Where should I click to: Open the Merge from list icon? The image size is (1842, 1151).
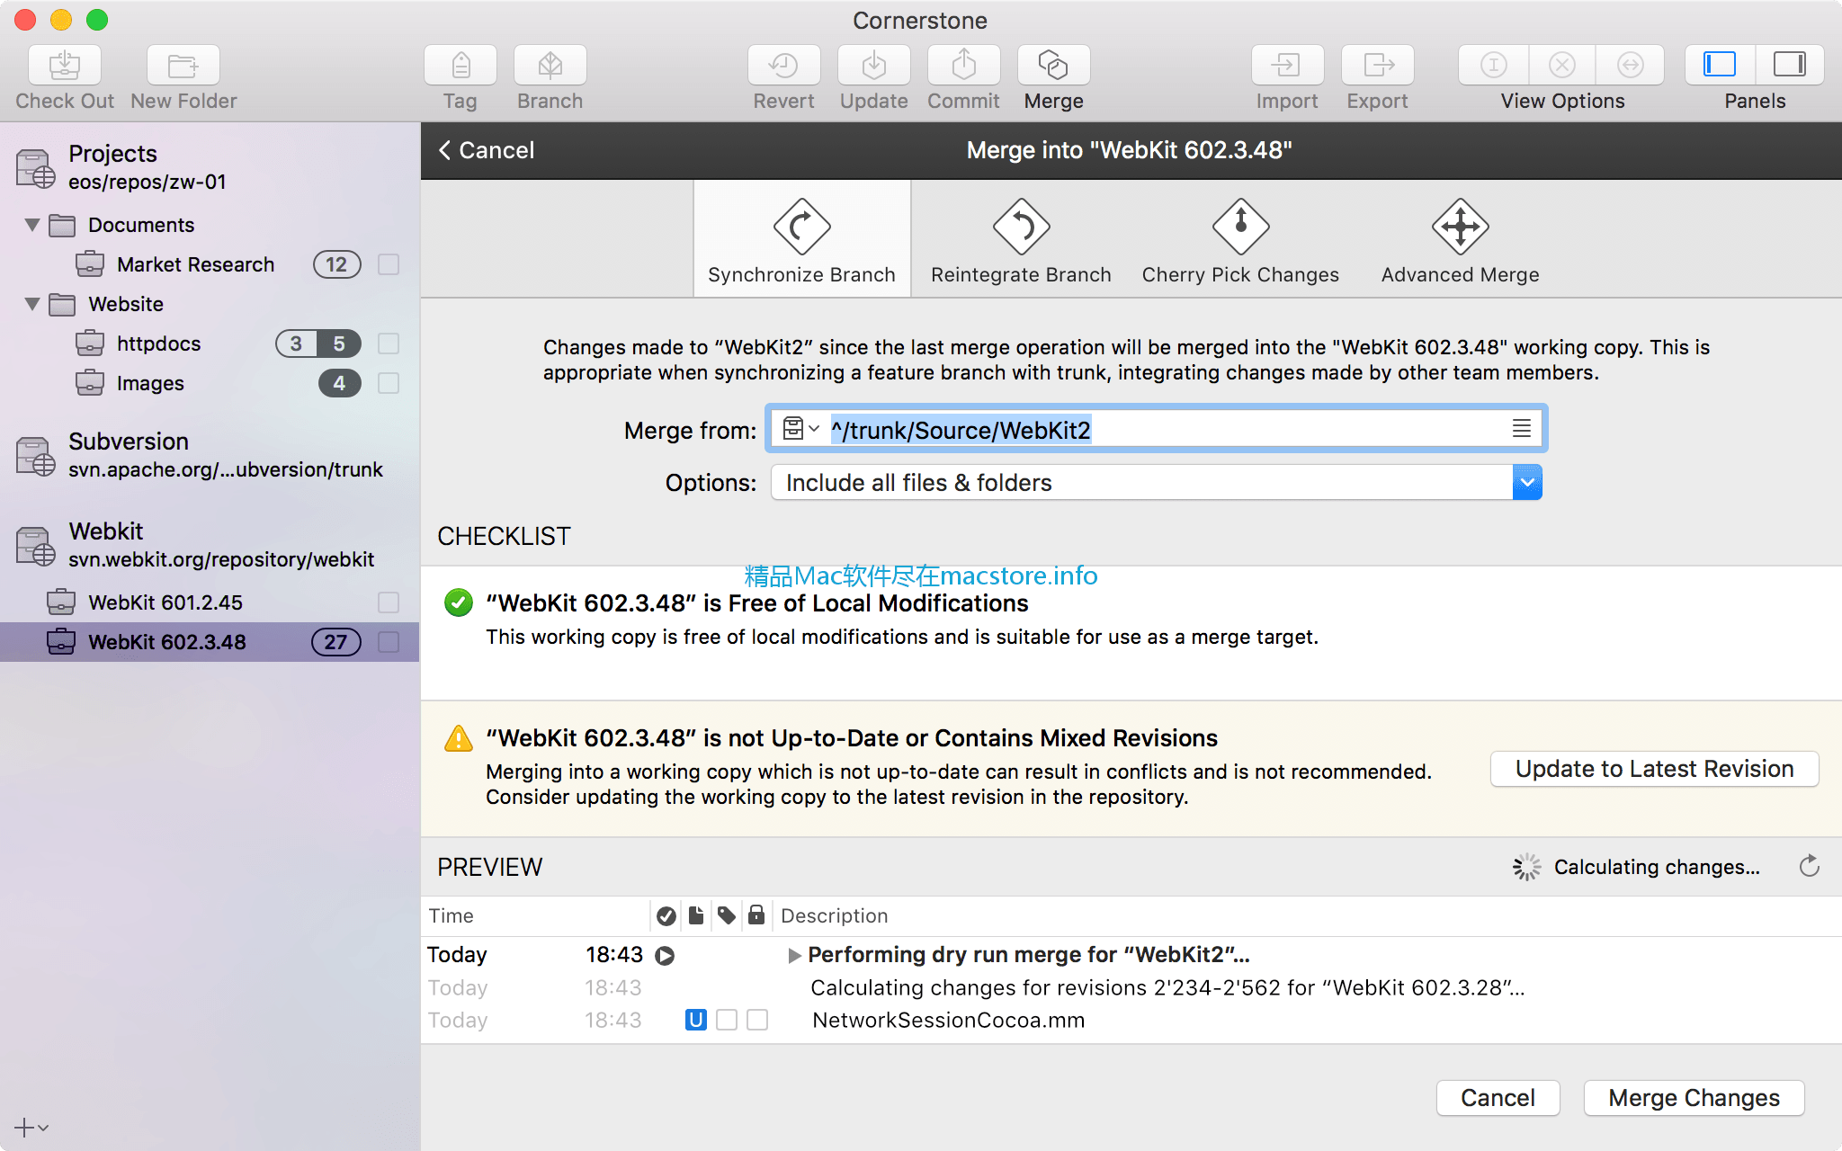coord(1521,429)
